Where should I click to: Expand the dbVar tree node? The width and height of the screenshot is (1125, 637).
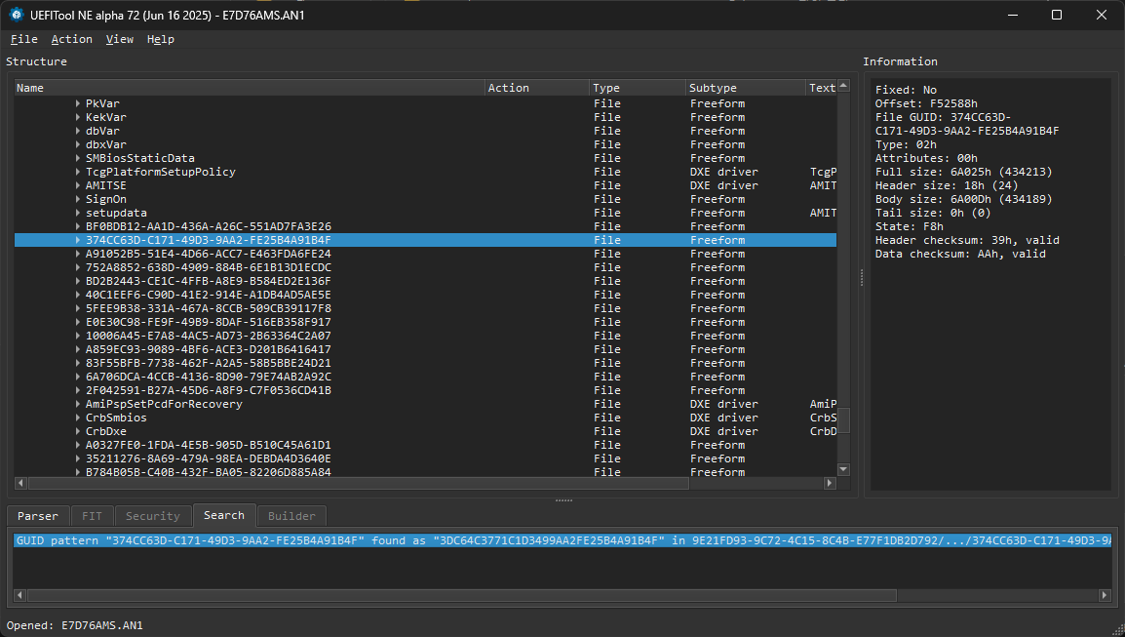[77, 131]
